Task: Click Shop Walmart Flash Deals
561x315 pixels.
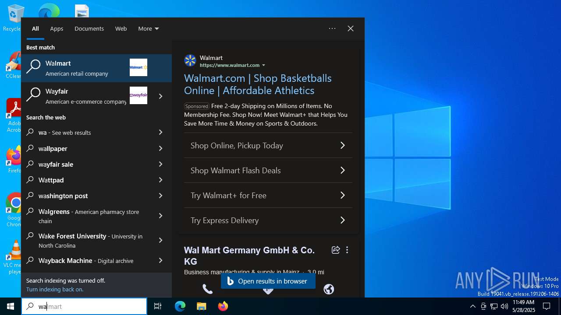Action: (x=268, y=170)
